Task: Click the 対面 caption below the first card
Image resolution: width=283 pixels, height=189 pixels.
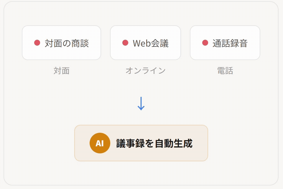Action: point(61,71)
